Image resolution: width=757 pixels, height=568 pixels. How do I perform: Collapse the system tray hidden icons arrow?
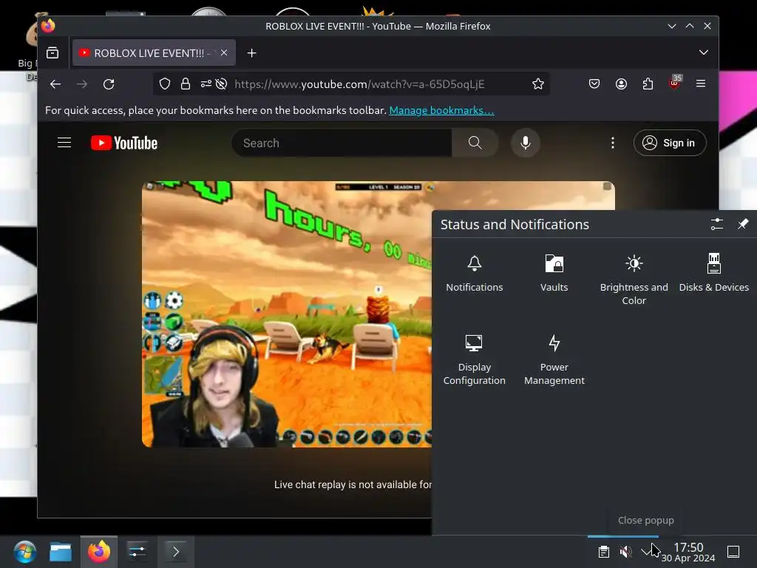[x=647, y=552]
